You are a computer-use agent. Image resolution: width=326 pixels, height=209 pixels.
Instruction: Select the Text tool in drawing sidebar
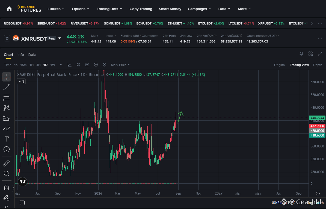pyautogui.click(x=7, y=139)
